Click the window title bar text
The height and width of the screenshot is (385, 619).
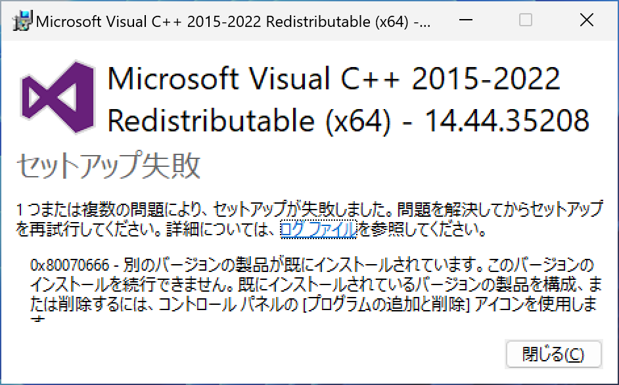coord(233,21)
